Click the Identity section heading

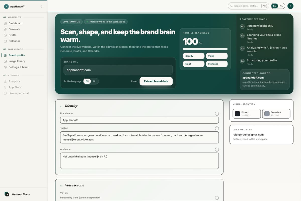(71, 106)
